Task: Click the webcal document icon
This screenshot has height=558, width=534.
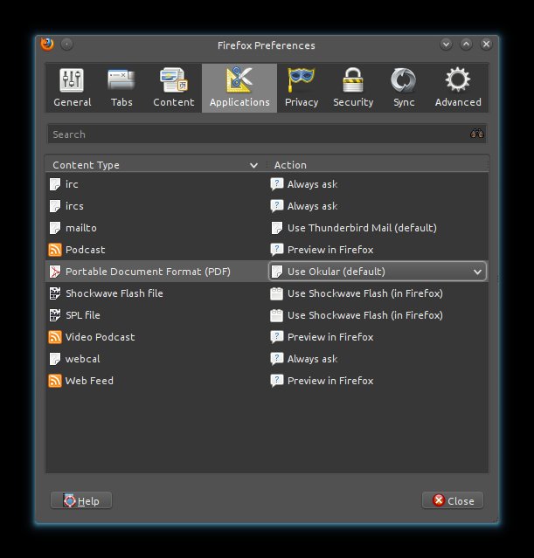Action: tap(55, 359)
